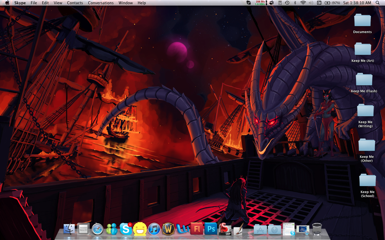The width and height of the screenshot is (385, 240).
Task: Open battery status (97%) menu
Action: pos(332,3)
